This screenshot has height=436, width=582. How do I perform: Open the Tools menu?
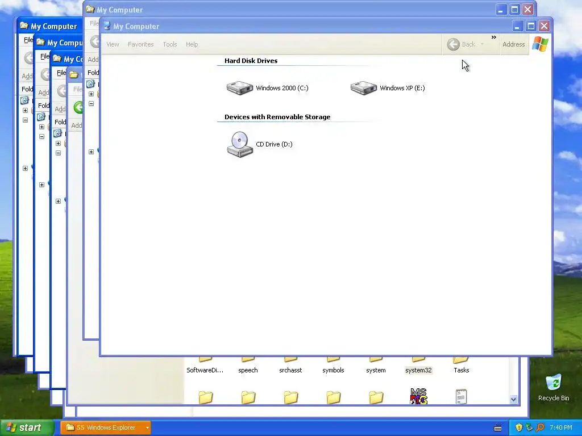[x=169, y=44]
